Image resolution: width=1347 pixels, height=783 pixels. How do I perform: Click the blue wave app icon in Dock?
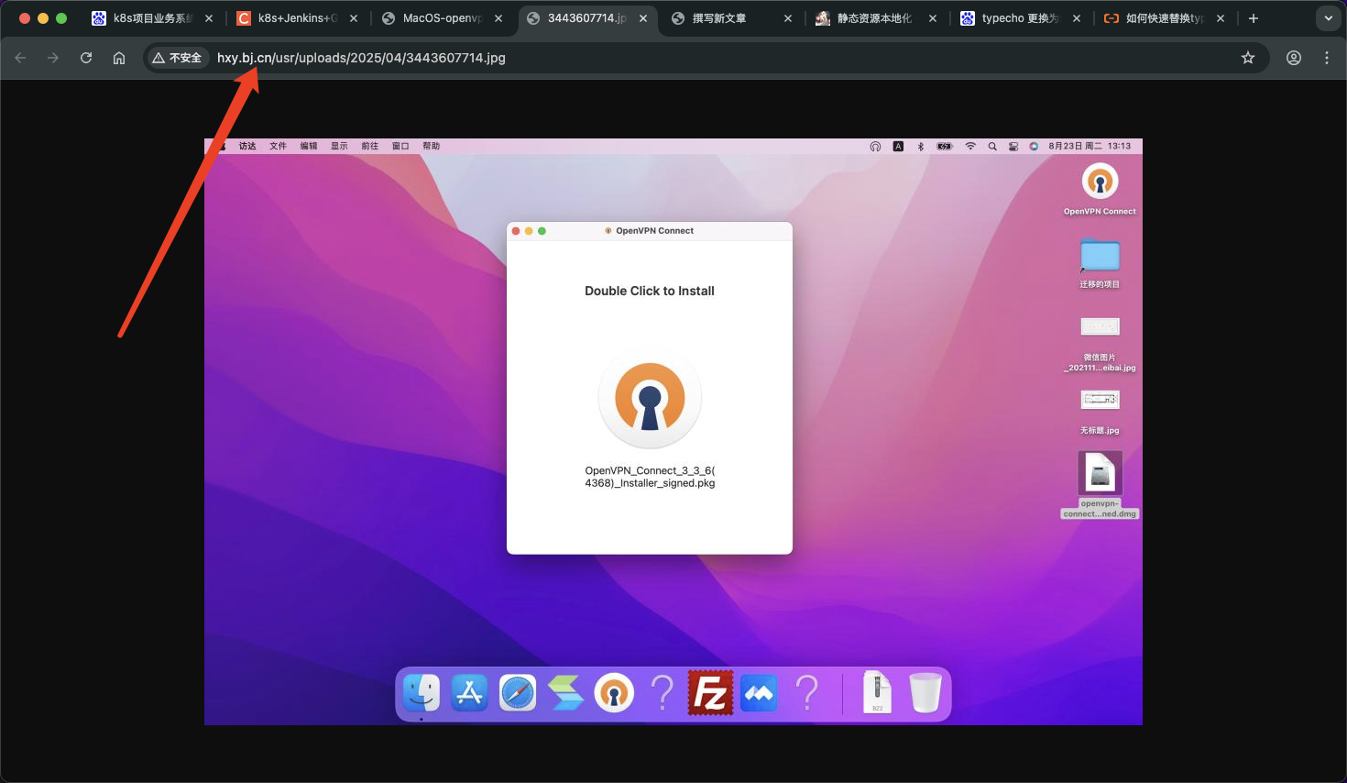point(759,693)
